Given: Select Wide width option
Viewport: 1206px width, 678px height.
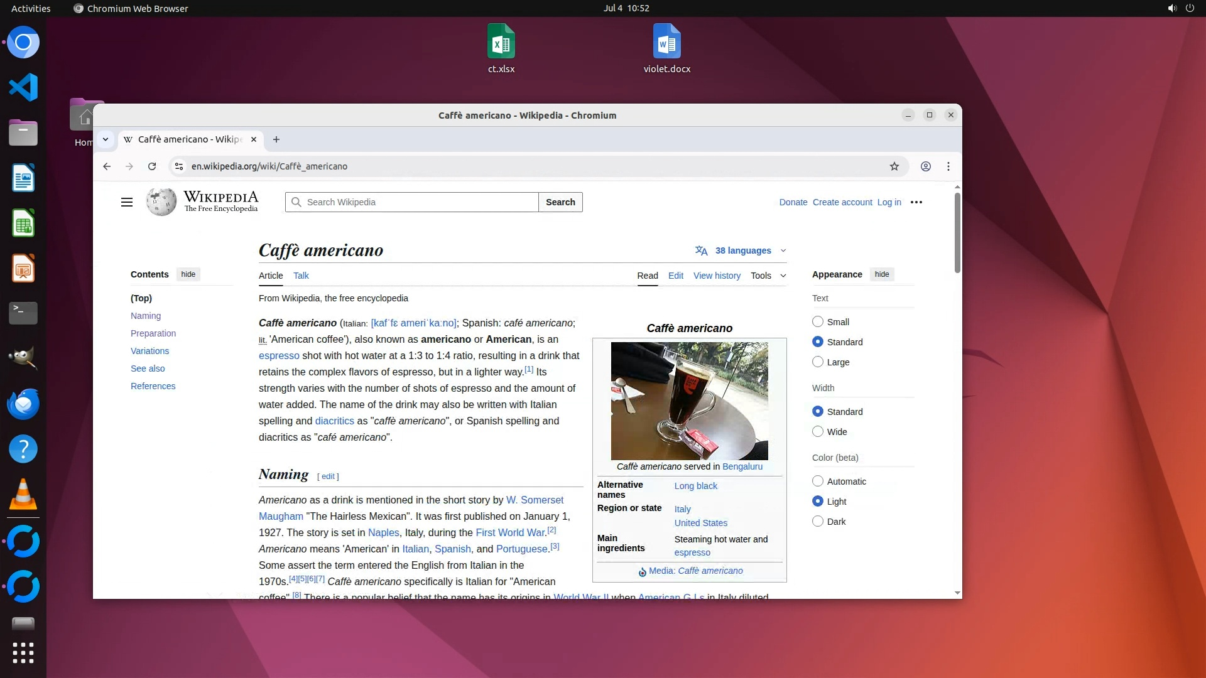Looking at the screenshot, I should click(x=818, y=432).
